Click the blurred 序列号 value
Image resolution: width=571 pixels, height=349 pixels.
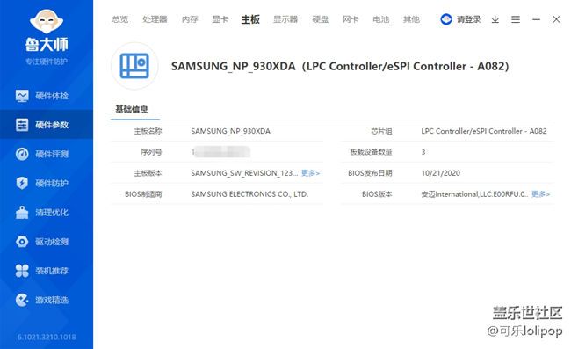coord(220,152)
